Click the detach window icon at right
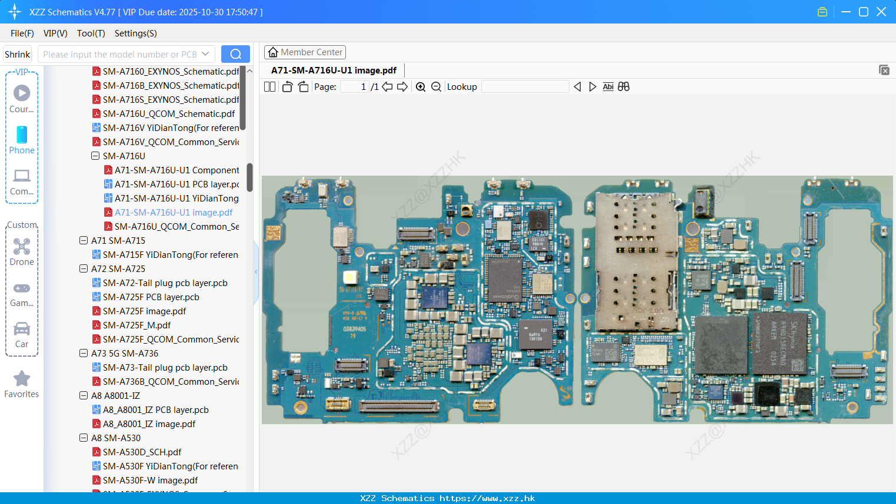The image size is (896, 504). coord(884,70)
